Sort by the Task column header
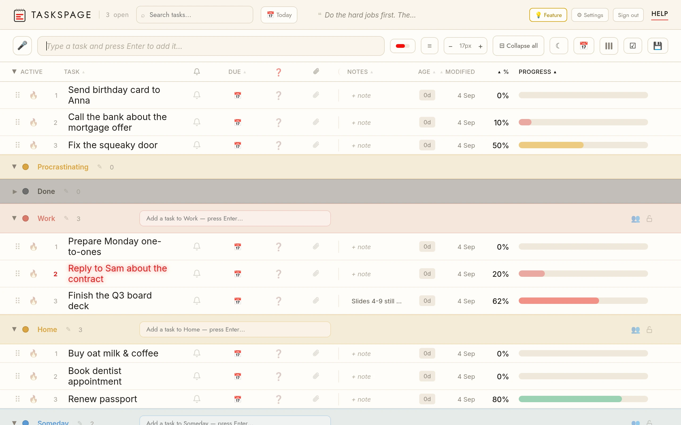The height and width of the screenshot is (425, 681). click(74, 72)
